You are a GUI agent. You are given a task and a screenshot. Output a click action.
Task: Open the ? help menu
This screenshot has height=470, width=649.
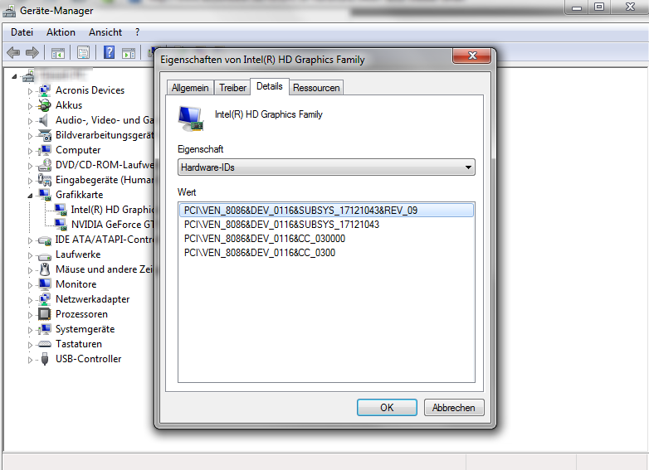pos(138,32)
